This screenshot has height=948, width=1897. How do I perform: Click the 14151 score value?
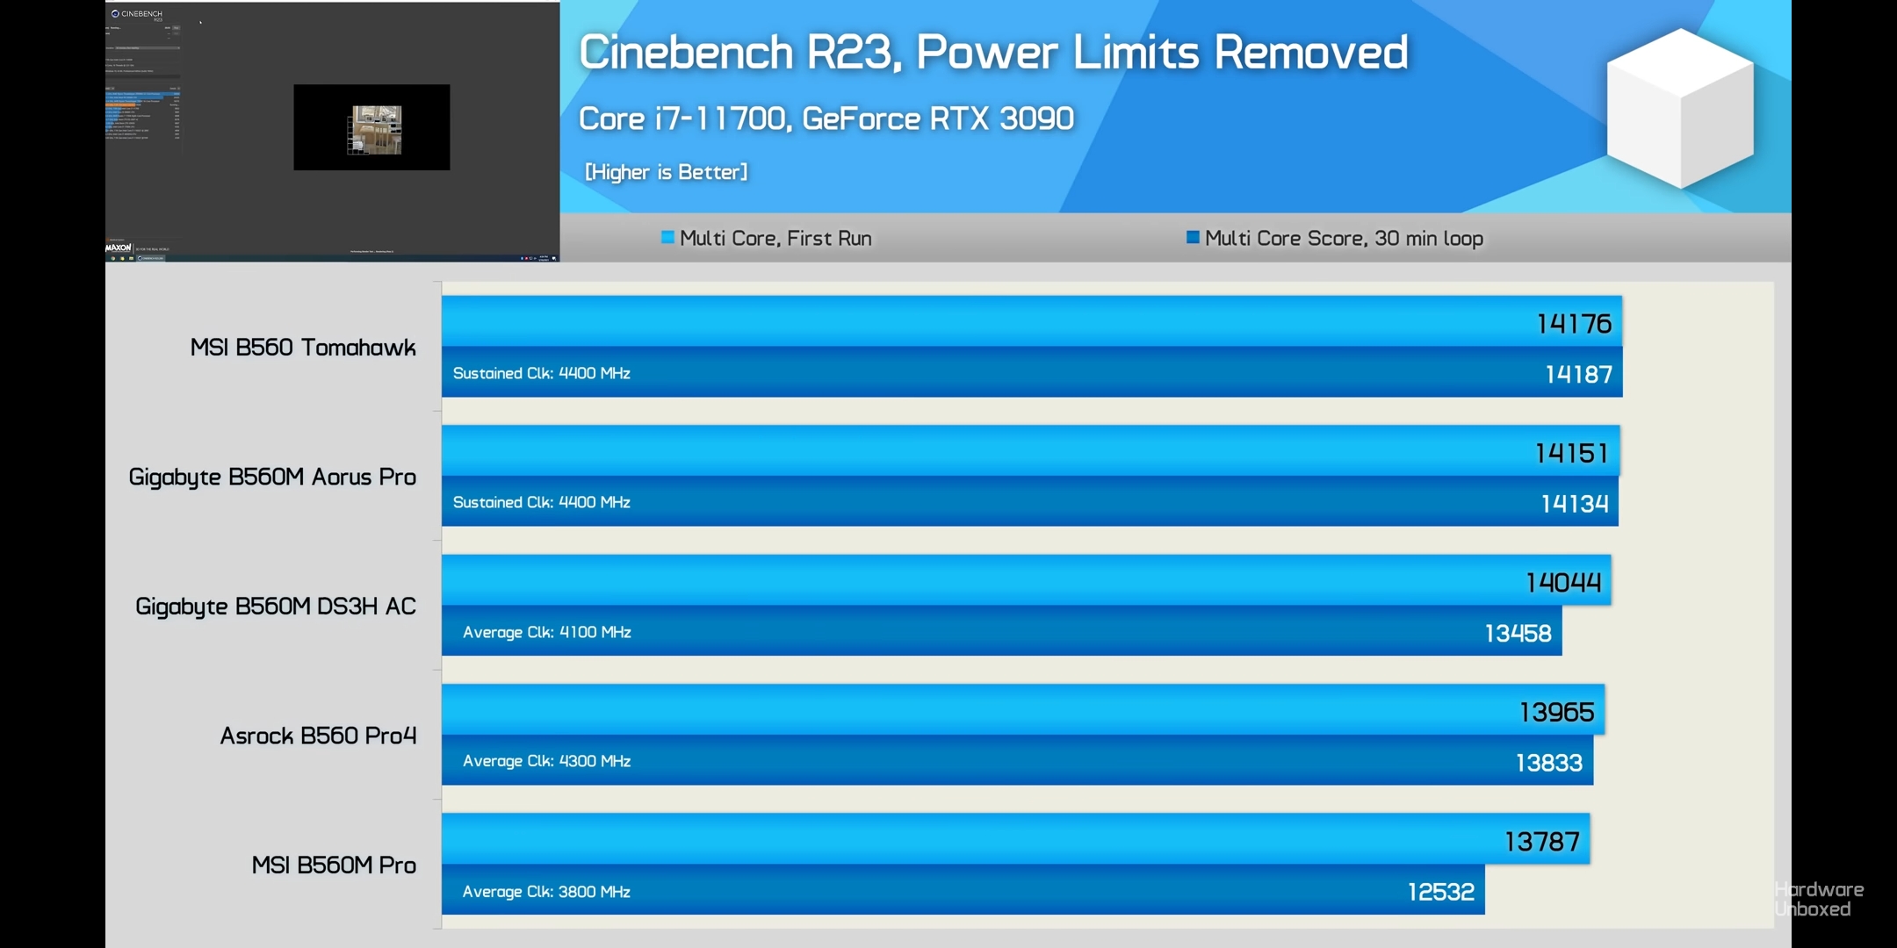(1571, 453)
